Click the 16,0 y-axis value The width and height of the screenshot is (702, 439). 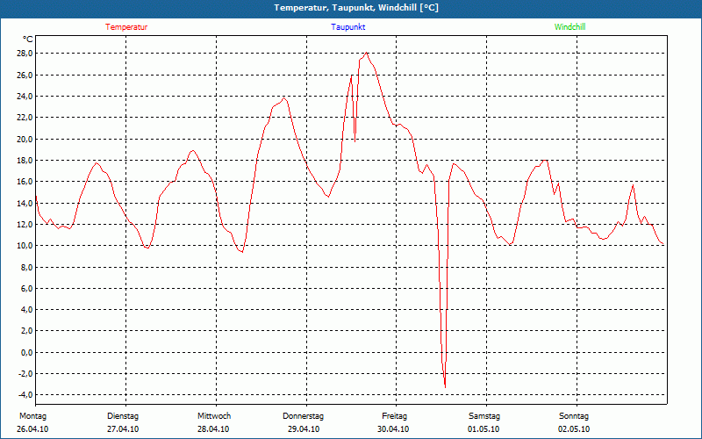(25, 182)
